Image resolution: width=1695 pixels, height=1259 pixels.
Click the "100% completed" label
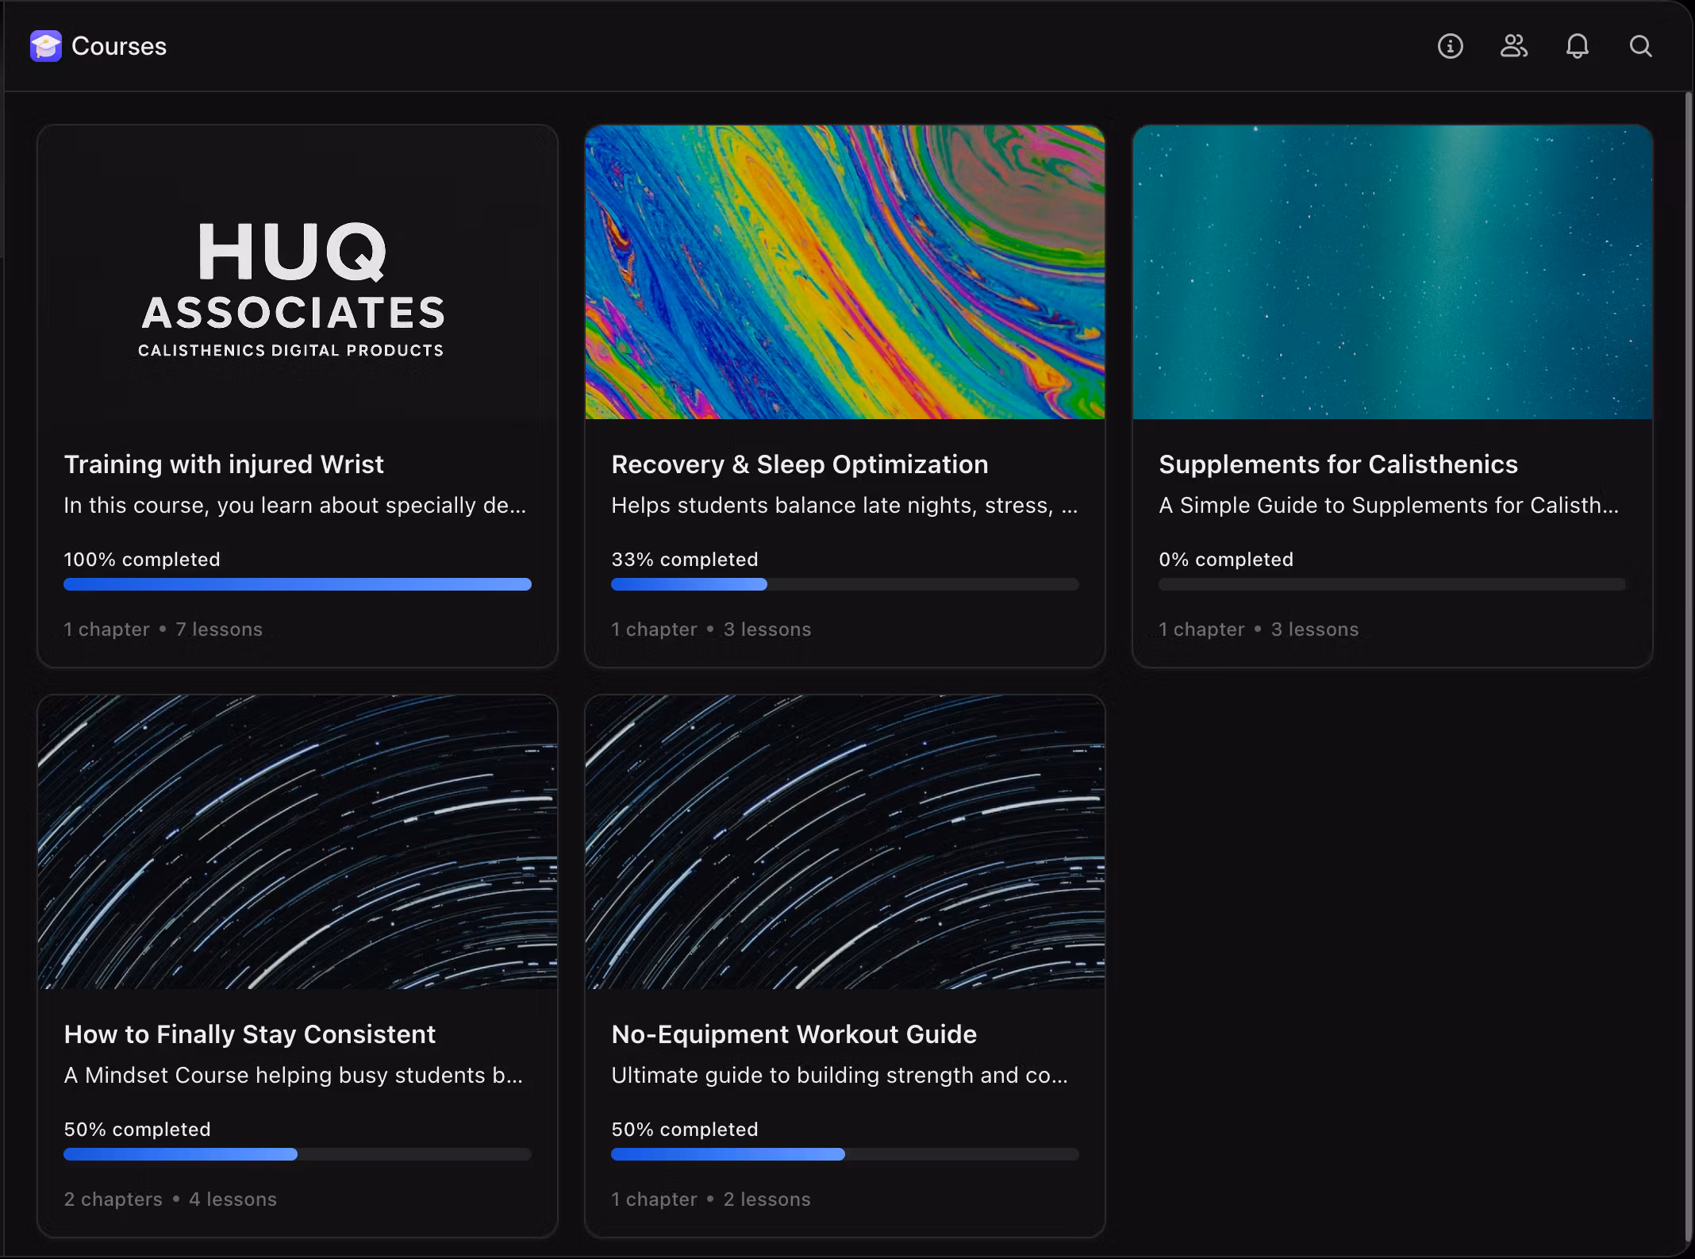coord(142,560)
